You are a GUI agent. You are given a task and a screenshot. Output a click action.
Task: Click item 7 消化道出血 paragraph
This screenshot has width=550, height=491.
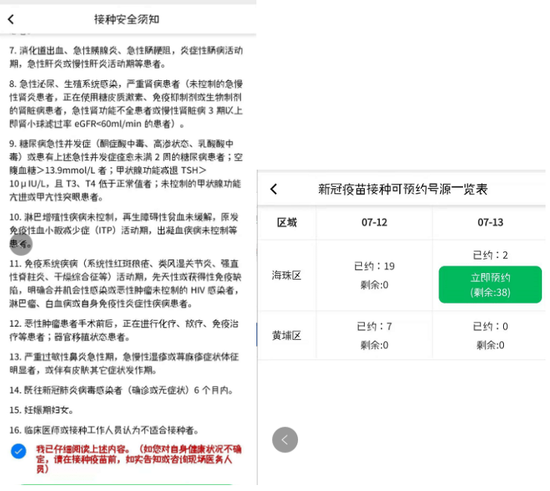[x=126, y=57]
